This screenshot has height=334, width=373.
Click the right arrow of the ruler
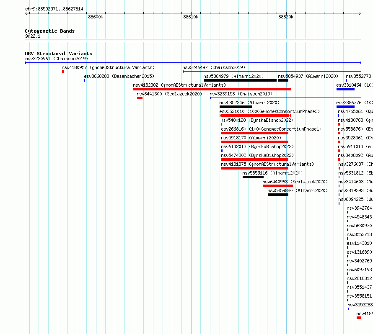click(x=360, y=13)
